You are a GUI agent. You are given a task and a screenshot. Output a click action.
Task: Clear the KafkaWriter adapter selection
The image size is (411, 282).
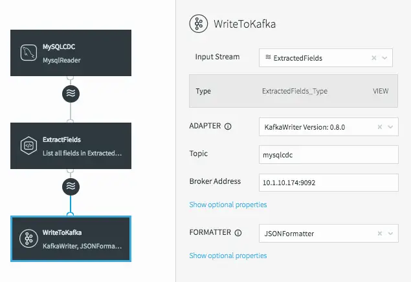380,128
